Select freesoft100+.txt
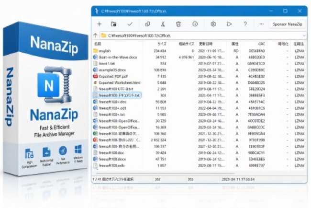 [112, 115]
